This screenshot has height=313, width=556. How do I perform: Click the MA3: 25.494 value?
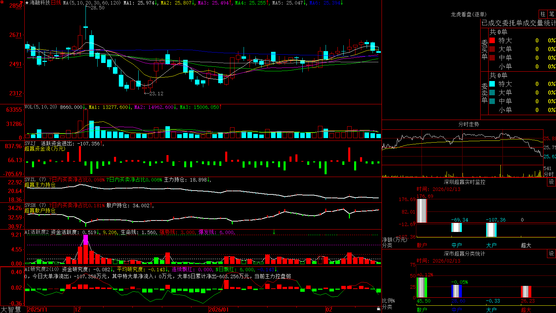tap(213, 3)
